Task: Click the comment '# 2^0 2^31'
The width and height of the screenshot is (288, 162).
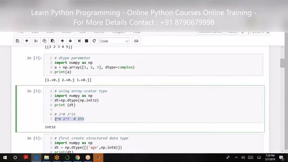Action: [65, 114]
